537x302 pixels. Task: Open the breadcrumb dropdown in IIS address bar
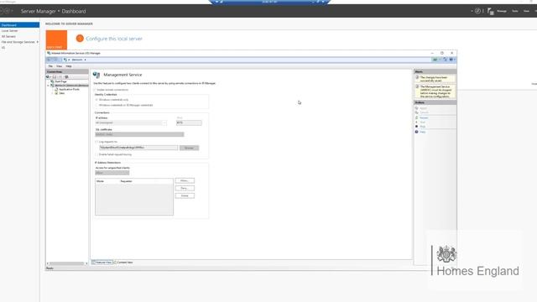coord(86,60)
